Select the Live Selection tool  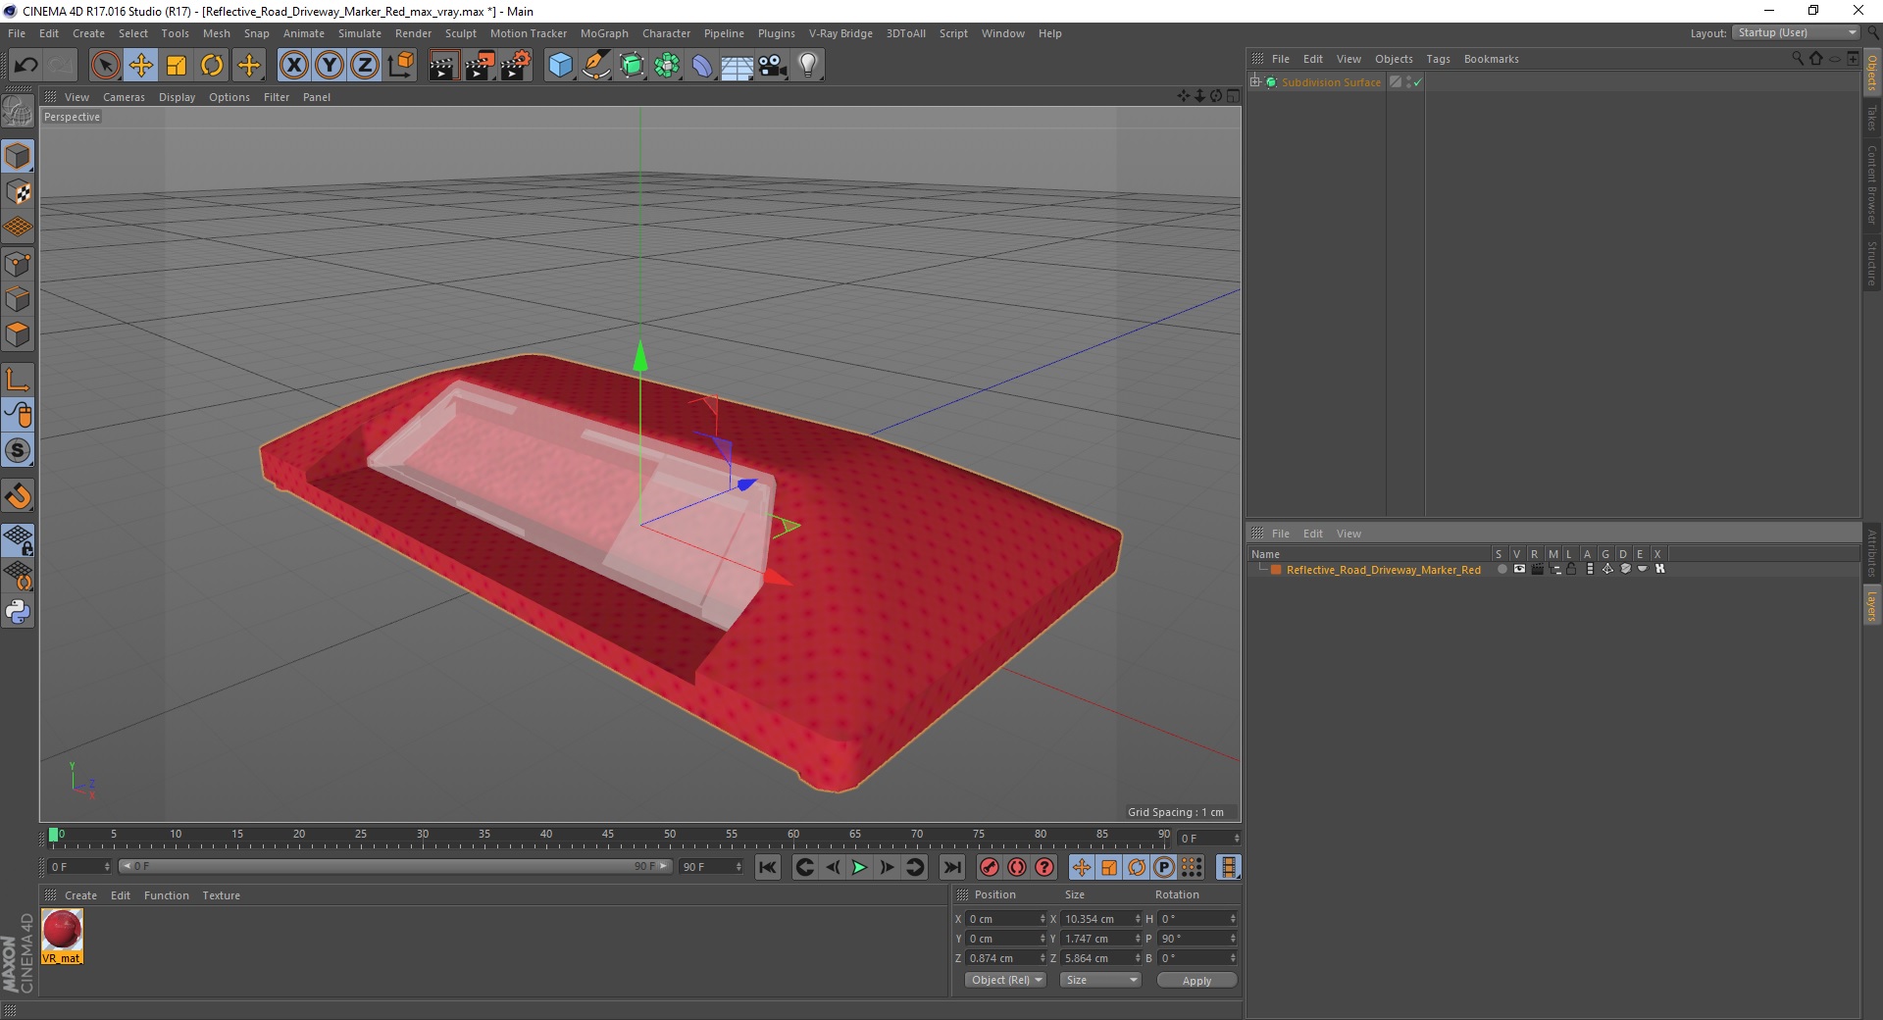coord(105,66)
